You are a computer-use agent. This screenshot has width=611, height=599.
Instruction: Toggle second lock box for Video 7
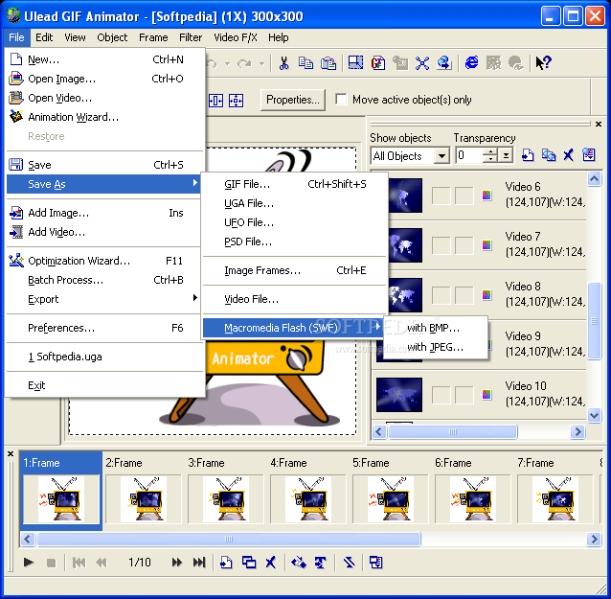(464, 245)
